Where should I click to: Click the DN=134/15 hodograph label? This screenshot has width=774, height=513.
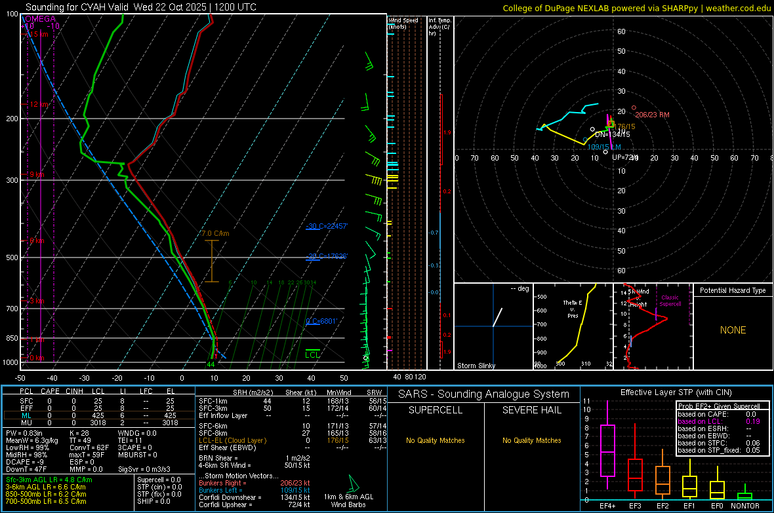point(612,134)
